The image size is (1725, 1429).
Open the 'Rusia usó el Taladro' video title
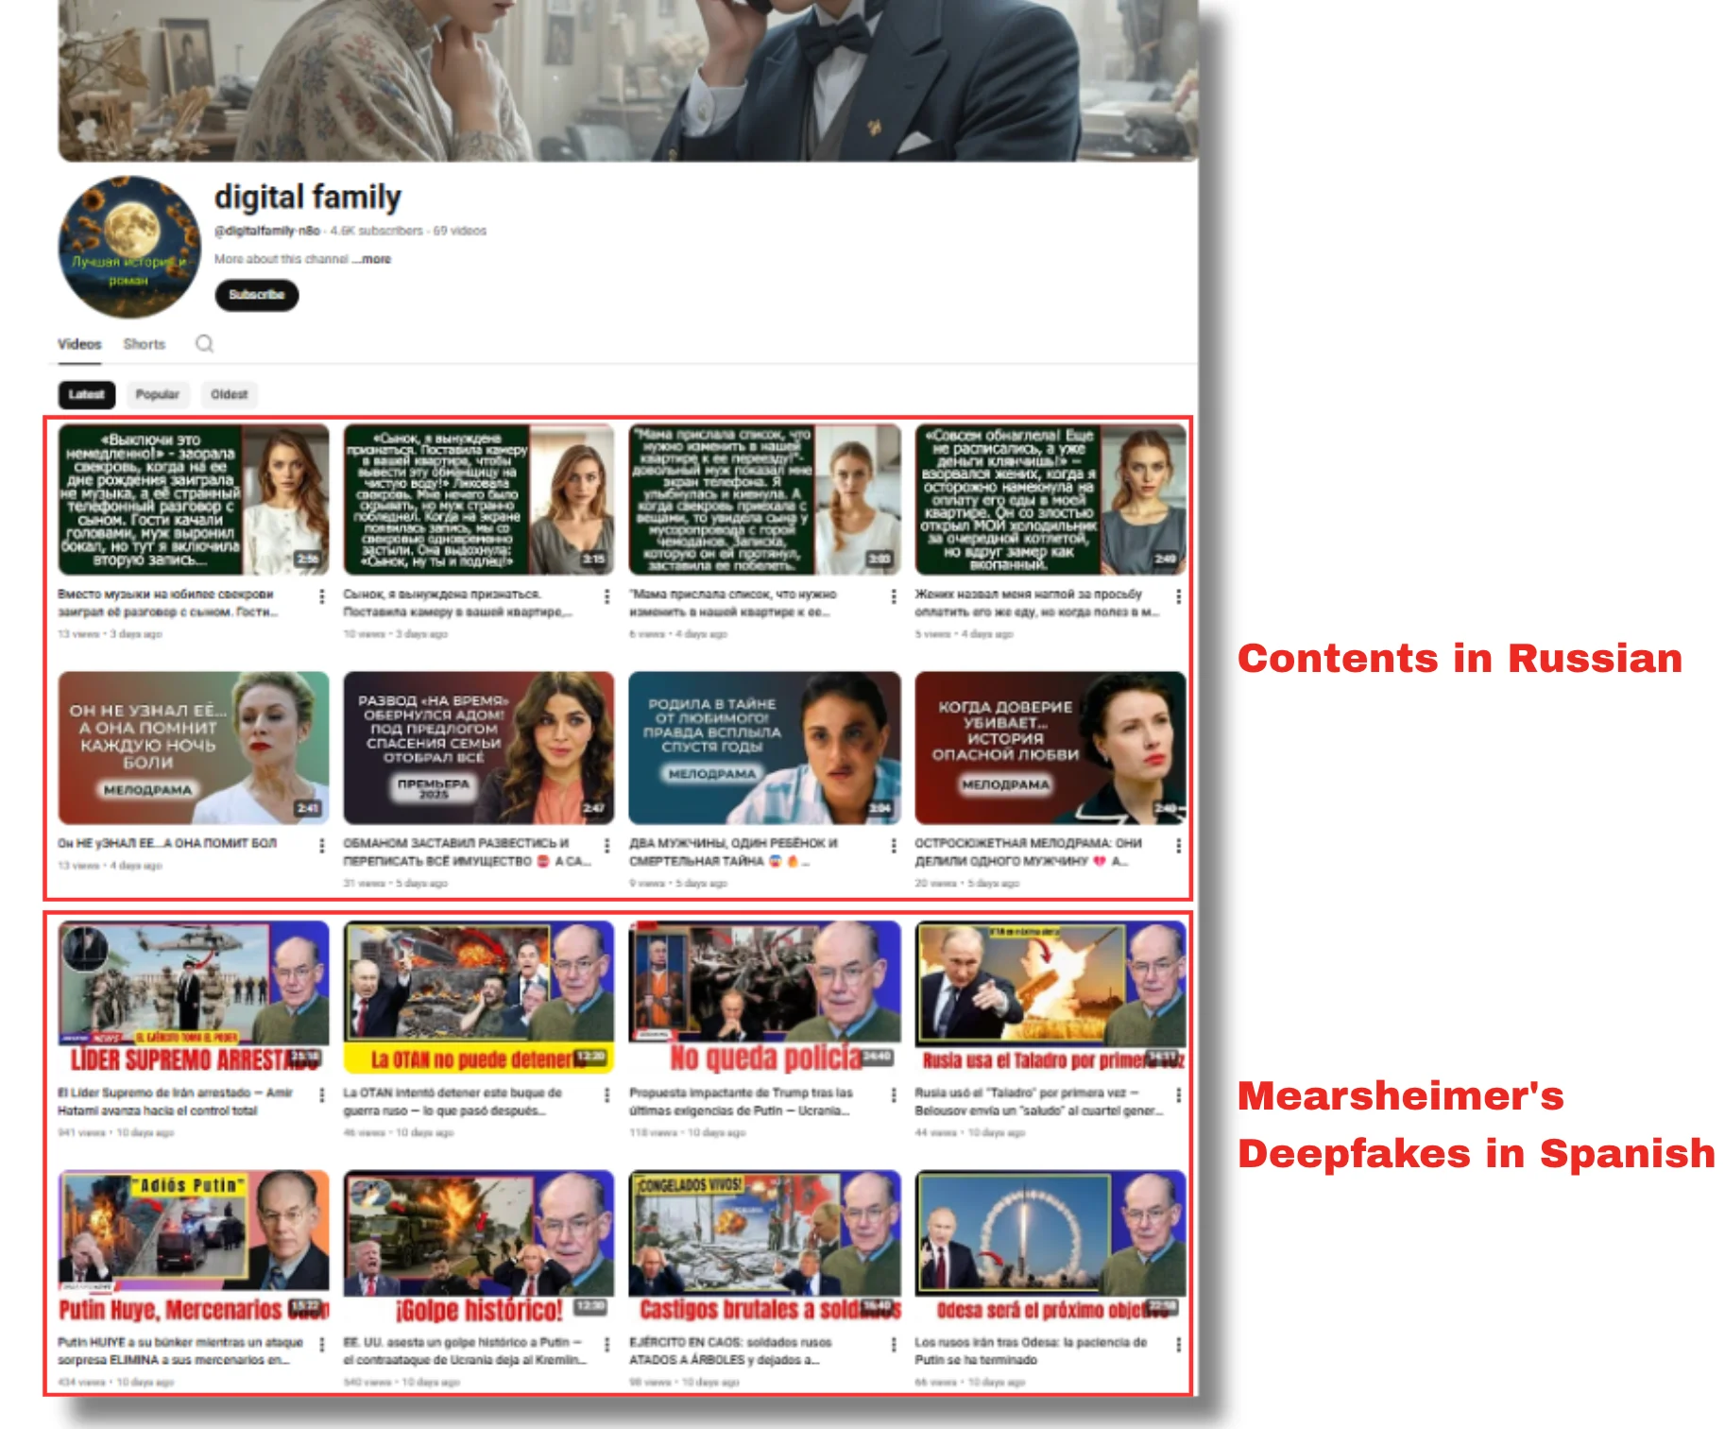pos(1036,1101)
